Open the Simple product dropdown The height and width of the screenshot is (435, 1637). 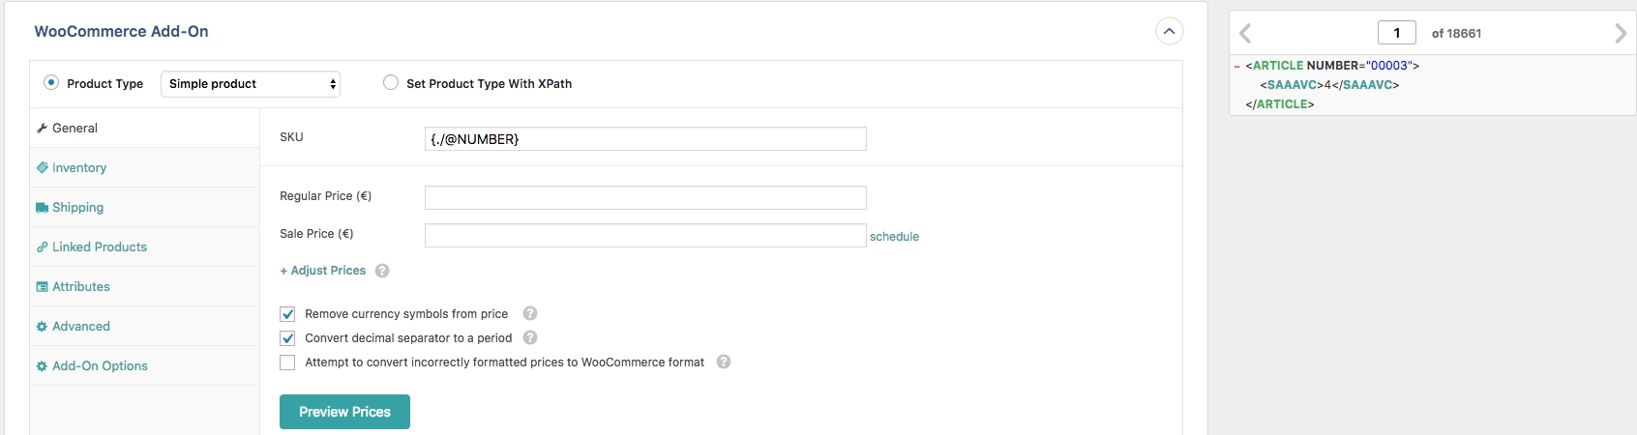click(251, 84)
